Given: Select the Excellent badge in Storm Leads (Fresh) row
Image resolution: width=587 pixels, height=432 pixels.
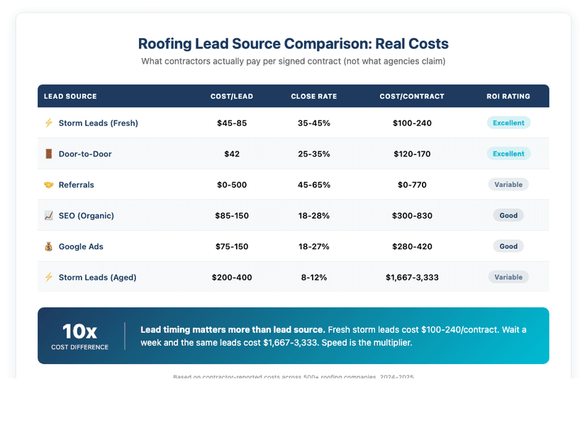Looking at the screenshot, I should 508,123.
